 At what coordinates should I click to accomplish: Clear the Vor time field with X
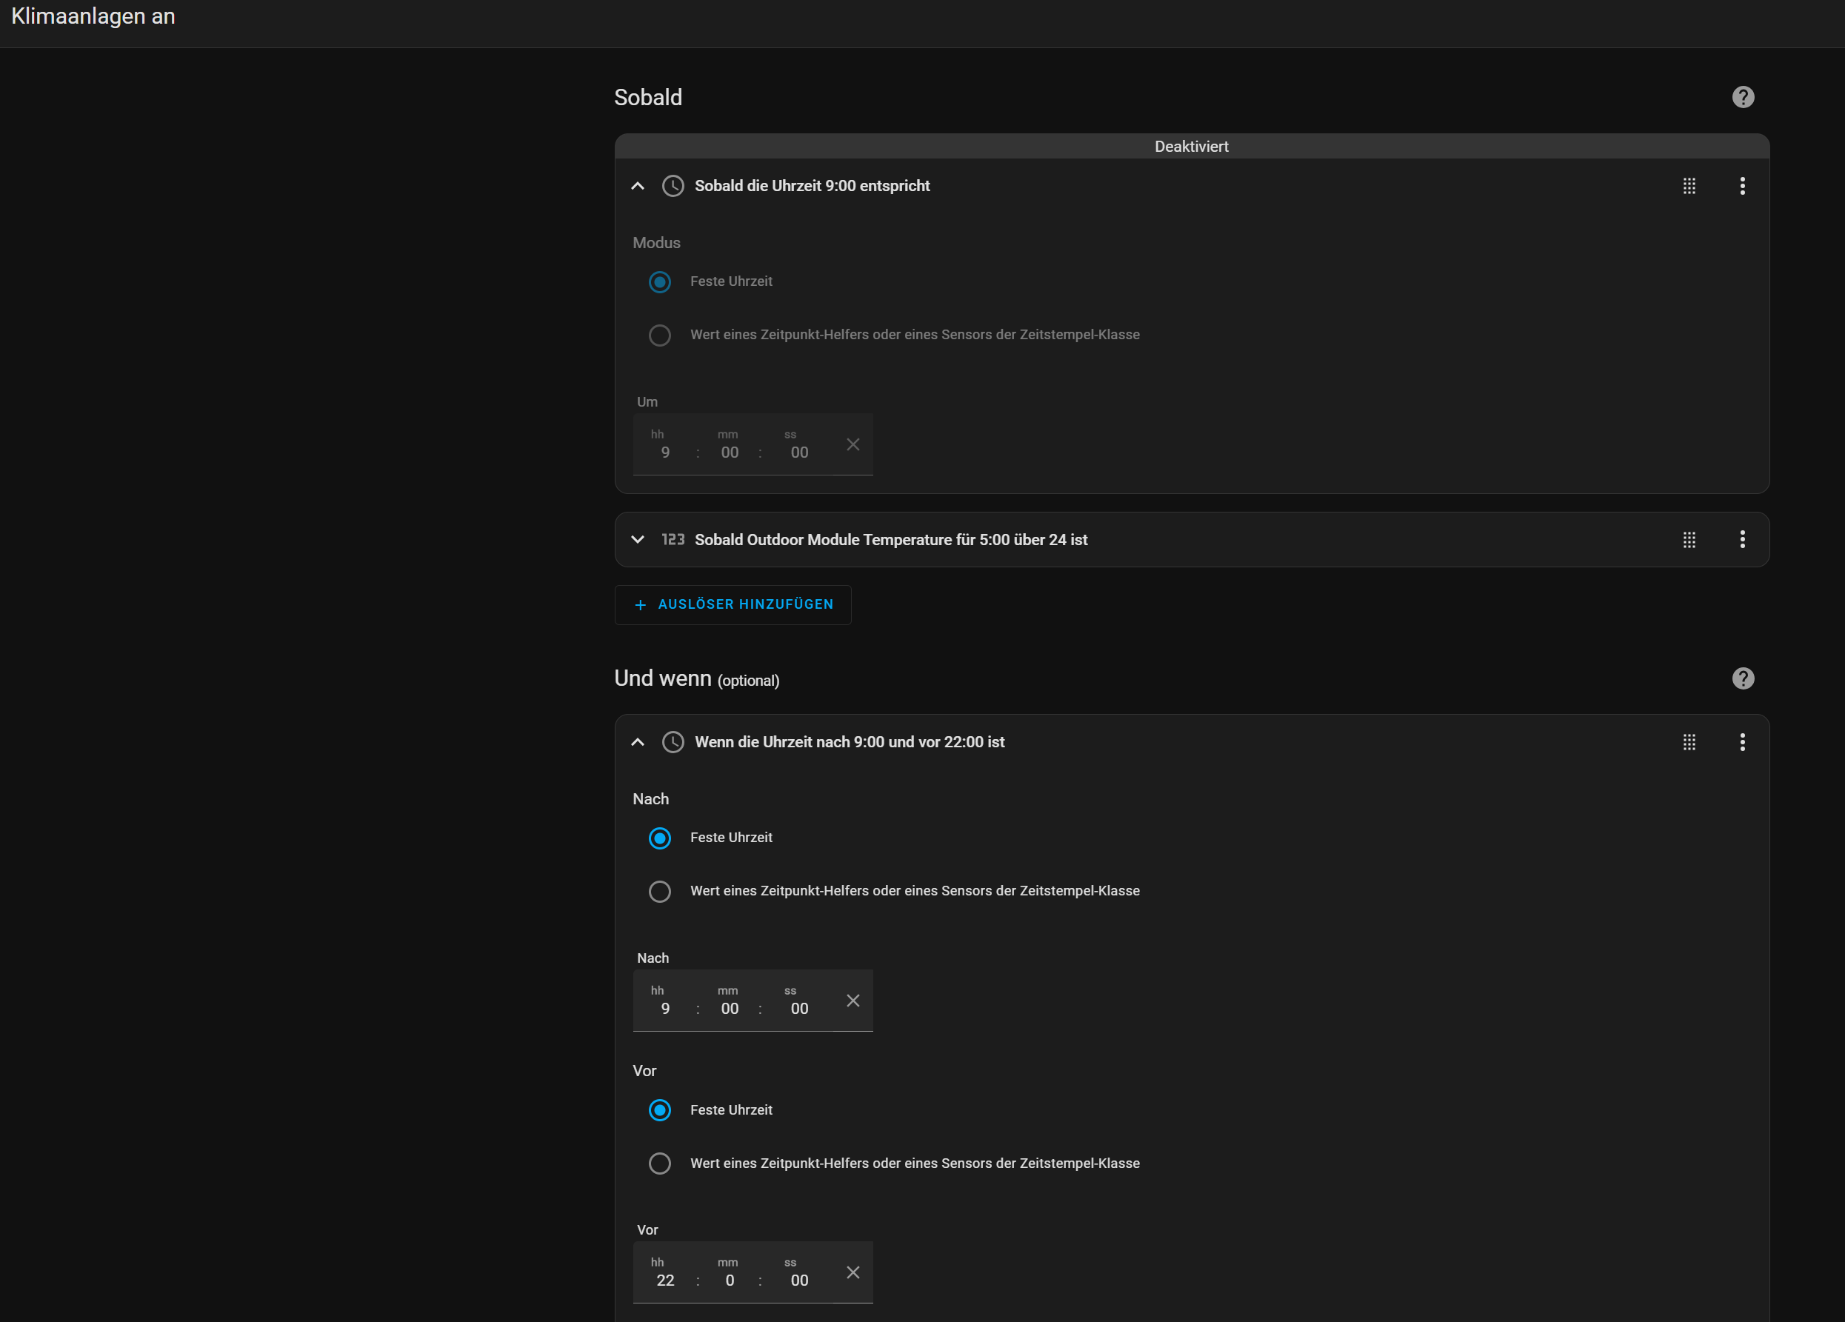click(853, 1272)
